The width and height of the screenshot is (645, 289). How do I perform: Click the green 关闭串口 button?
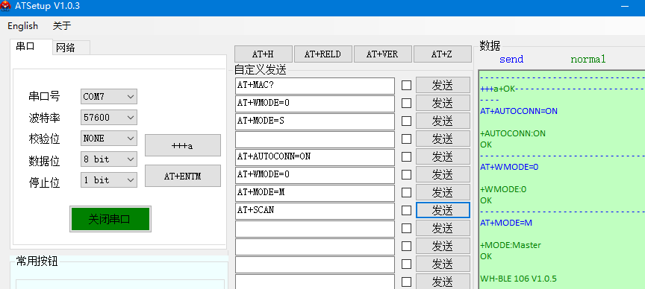click(x=110, y=219)
